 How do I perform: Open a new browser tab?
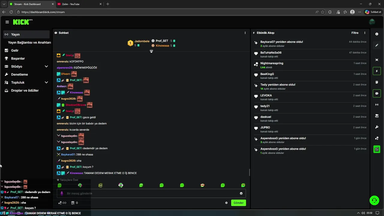[x=108, y=4]
